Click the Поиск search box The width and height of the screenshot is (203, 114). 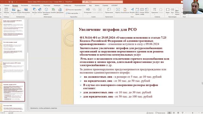pyautogui.click(x=102, y=2)
